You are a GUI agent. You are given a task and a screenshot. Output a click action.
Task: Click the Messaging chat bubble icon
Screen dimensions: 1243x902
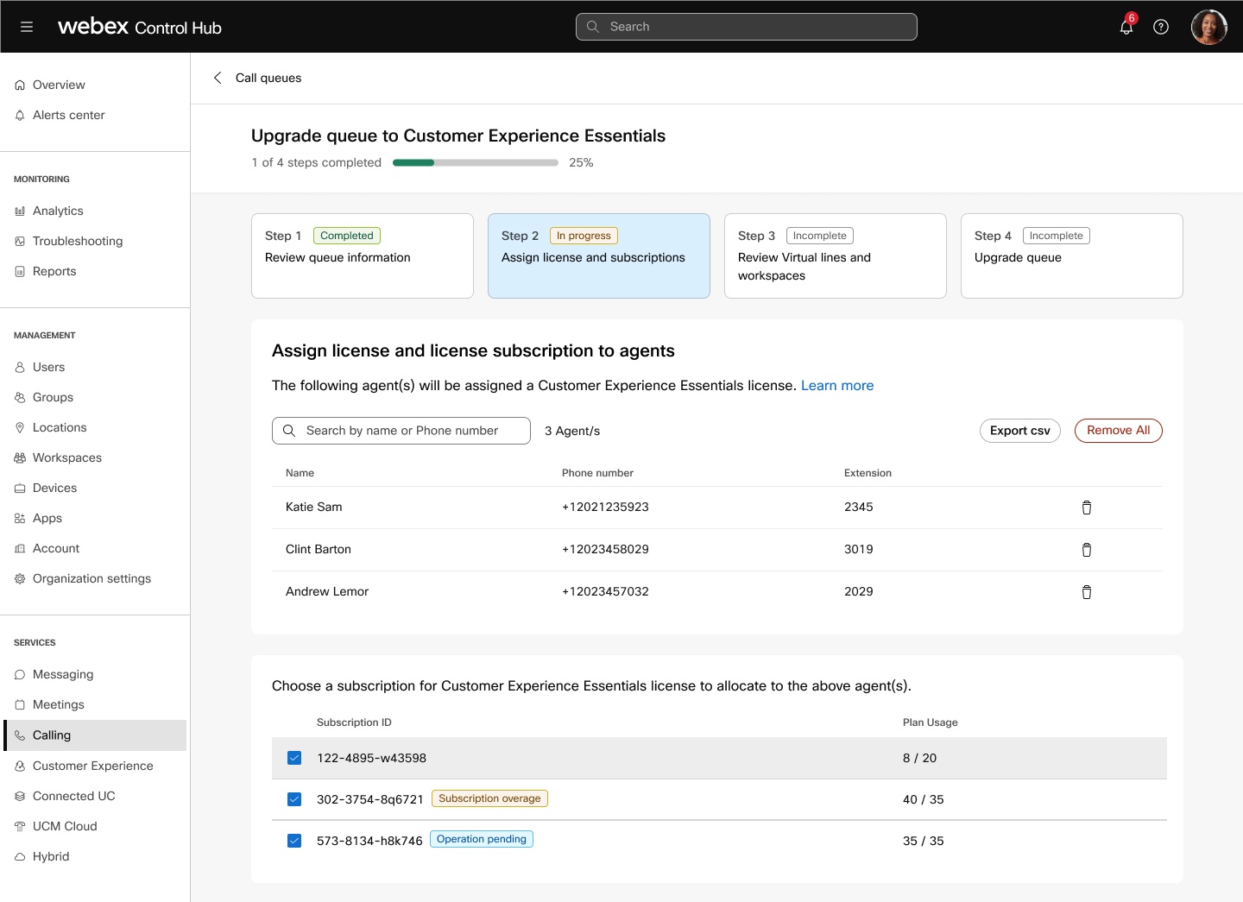(20, 675)
